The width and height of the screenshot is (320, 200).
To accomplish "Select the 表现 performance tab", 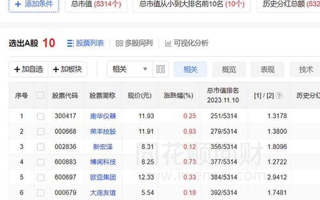I will 268,69.
